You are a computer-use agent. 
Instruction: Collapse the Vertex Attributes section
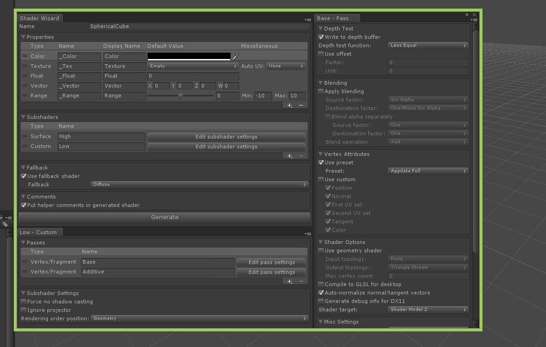click(x=321, y=154)
